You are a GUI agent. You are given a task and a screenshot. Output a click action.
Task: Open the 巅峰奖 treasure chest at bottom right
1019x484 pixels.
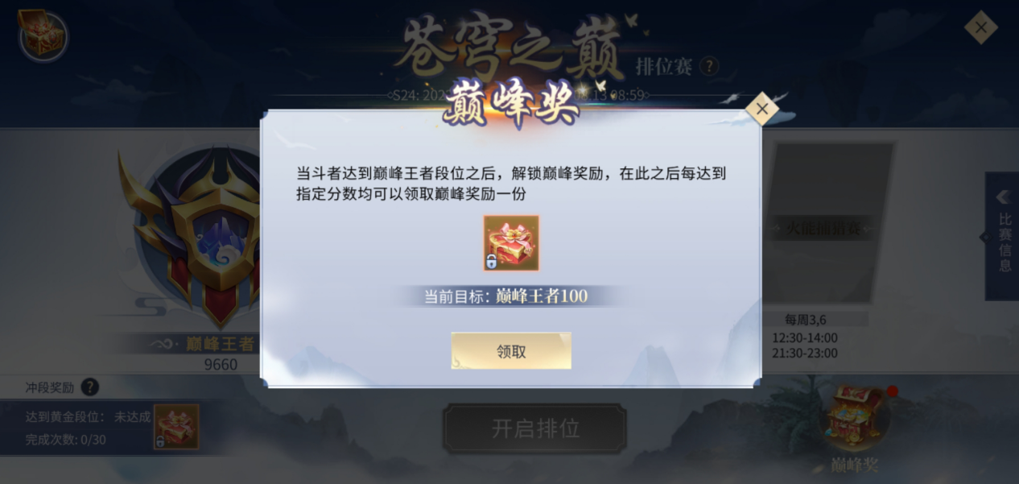(x=854, y=419)
